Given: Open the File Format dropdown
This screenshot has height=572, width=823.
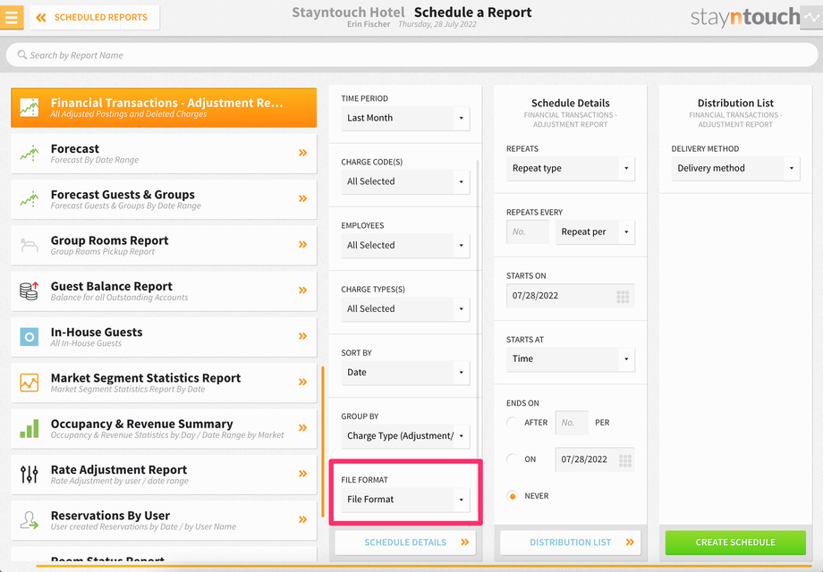Looking at the screenshot, I should (405, 500).
